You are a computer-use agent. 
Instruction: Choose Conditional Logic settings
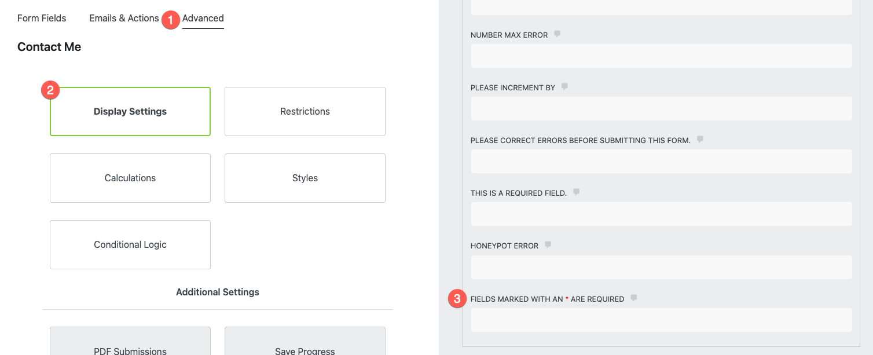(130, 245)
